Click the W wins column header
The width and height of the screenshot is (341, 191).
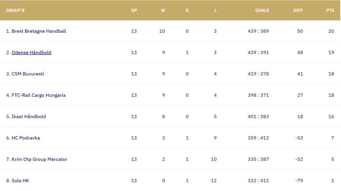[163, 10]
